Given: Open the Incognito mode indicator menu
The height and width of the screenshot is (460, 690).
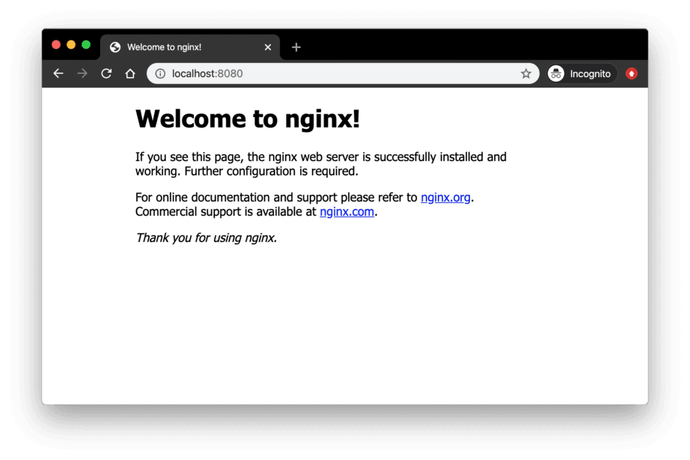Looking at the screenshot, I should coord(581,73).
